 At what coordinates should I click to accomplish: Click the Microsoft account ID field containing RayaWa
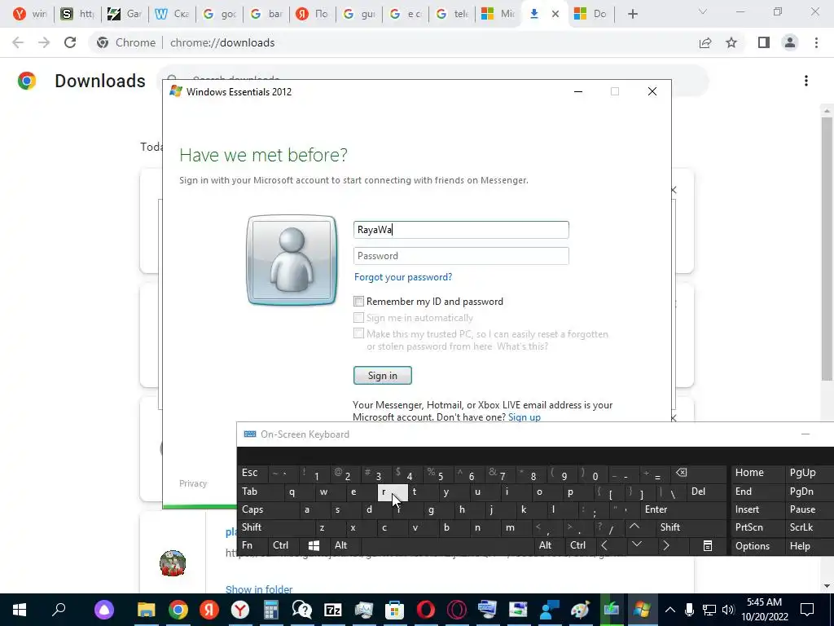(x=461, y=229)
